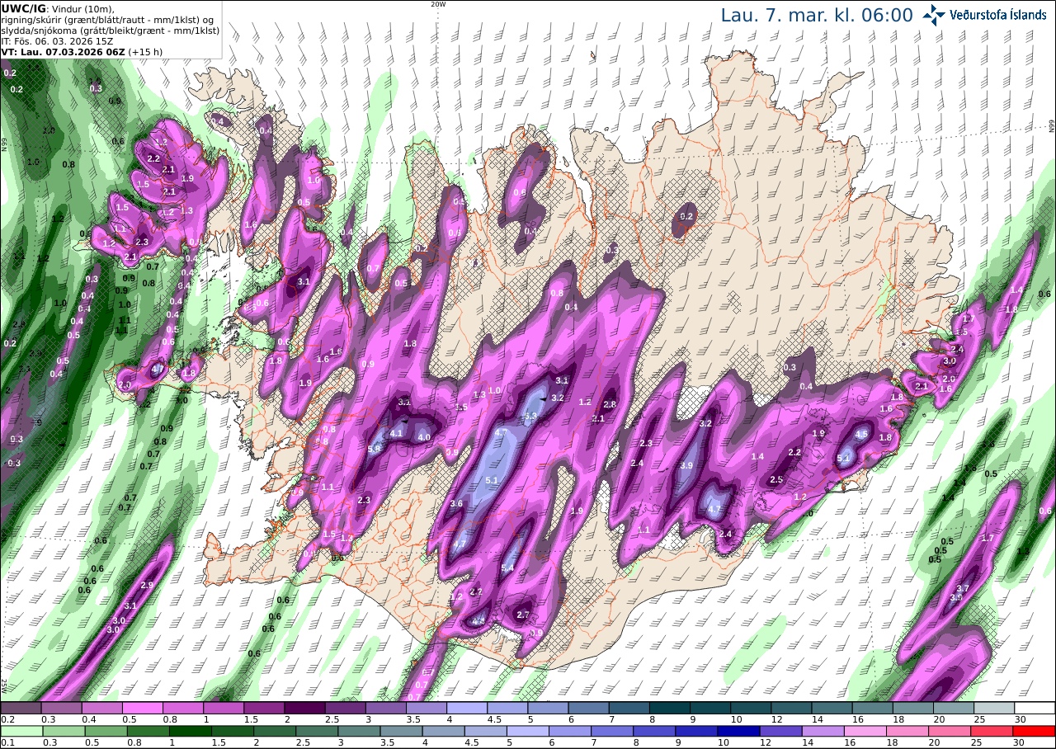Select upper legend swatch starting at 2
This screenshot has height=749, width=1056.
click(304, 708)
